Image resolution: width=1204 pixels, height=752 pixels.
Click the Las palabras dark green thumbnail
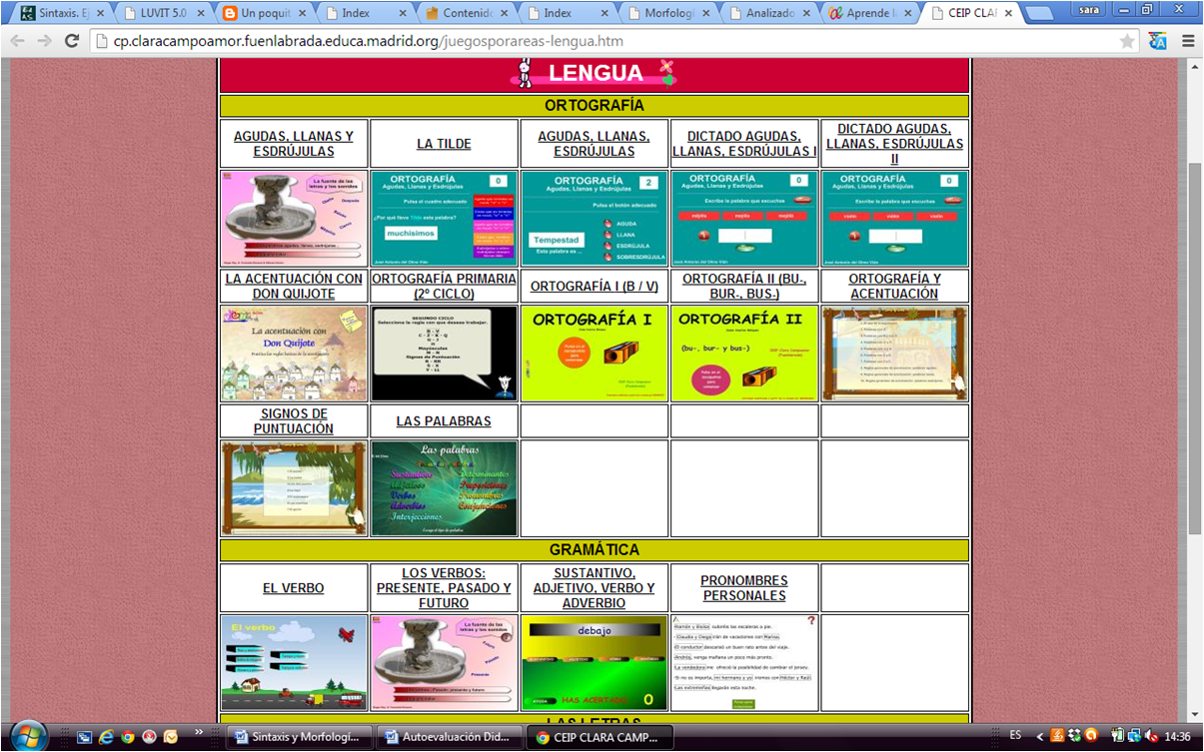point(444,488)
